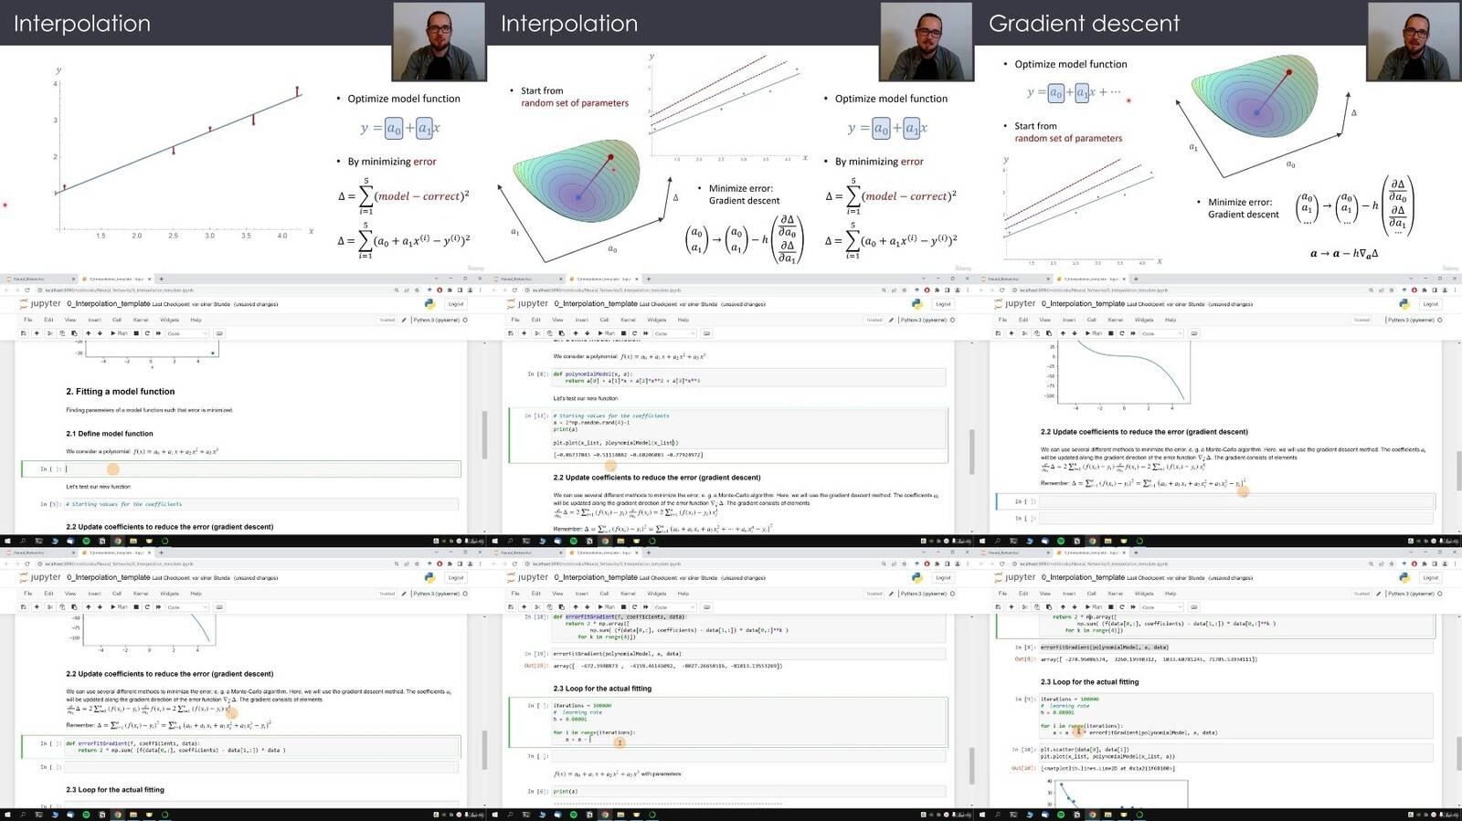The width and height of the screenshot is (1462, 821).
Task: Switch to Neural_Networks tab in polynomialModel window
Action: (x=527, y=279)
